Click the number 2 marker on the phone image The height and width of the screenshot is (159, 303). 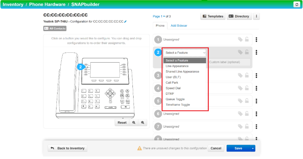pos(80,67)
